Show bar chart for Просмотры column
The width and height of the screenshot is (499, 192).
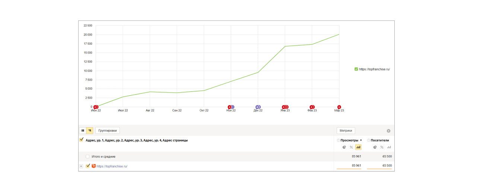pyautogui.click(x=358, y=147)
